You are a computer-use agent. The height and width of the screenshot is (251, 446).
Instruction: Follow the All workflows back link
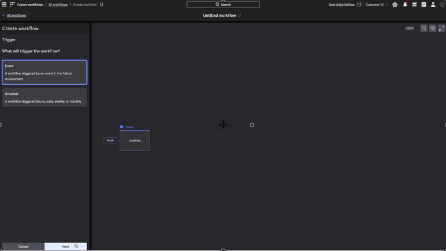tap(16, 16)
